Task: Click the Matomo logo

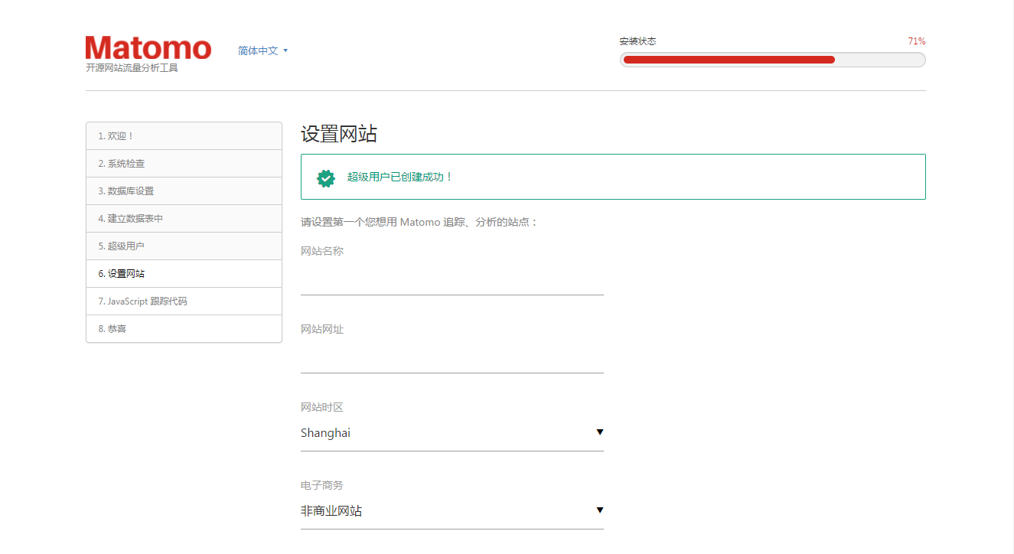Action: [148, 47]
